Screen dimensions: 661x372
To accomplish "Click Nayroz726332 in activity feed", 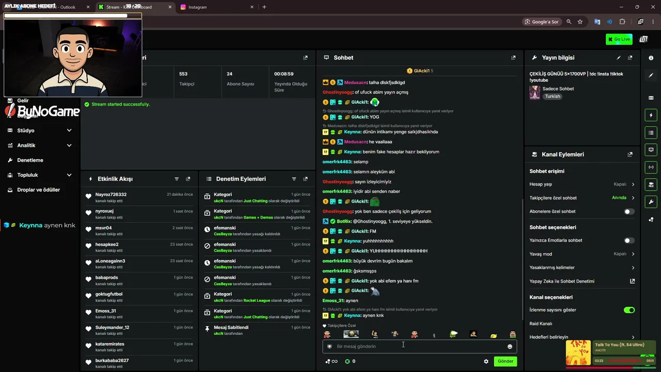I will tap(111, 195).
